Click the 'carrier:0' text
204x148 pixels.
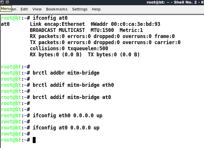(167, 43)
